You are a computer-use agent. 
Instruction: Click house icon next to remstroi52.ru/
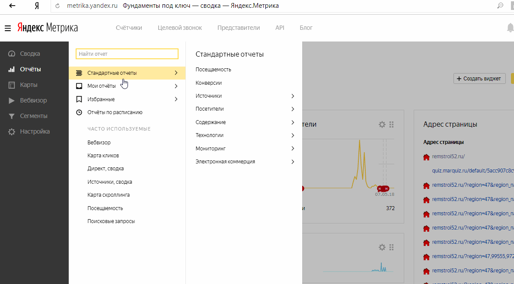point(426,157)
